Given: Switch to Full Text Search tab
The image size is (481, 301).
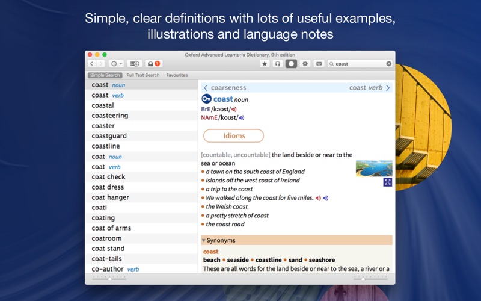Looking at the screenshot, I should tap(143, 75).
